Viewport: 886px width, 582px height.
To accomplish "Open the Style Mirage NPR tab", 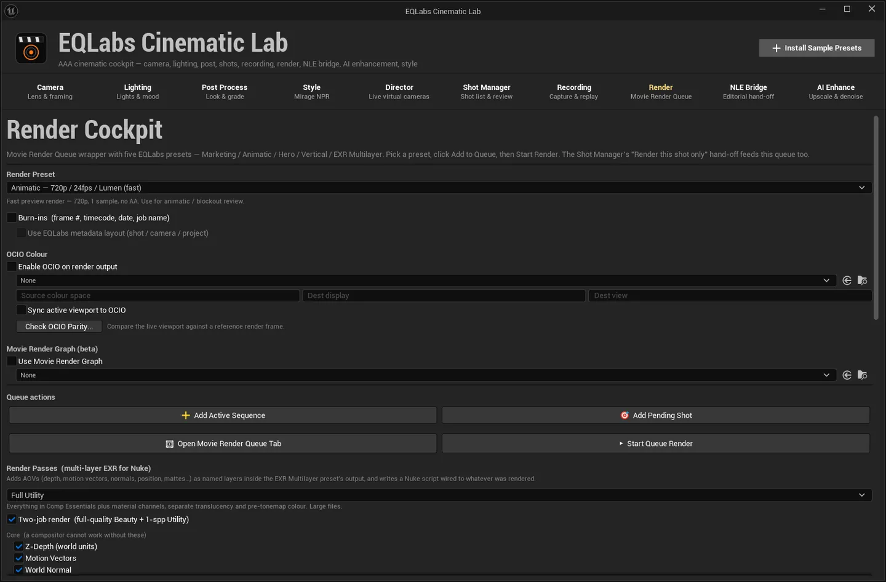I will click(311, 92).
